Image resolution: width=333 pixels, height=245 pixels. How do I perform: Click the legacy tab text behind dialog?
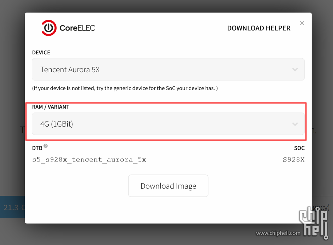pyautogui.click(x=320, y=207)
